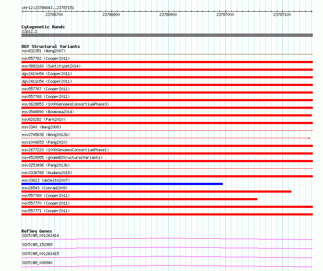This screenshot has height=271, width=323.
Task: Open variant esv3892160 (Suktitipat2014)
Action: point(51,66)
